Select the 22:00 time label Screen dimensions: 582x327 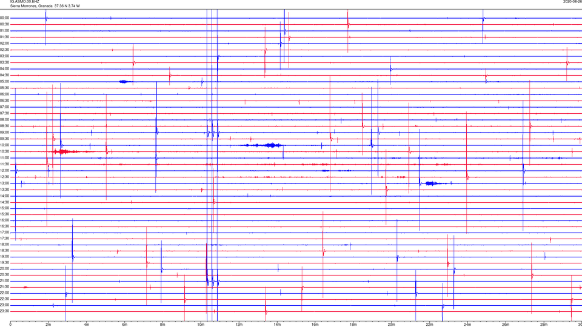click(x=4, y=293)
